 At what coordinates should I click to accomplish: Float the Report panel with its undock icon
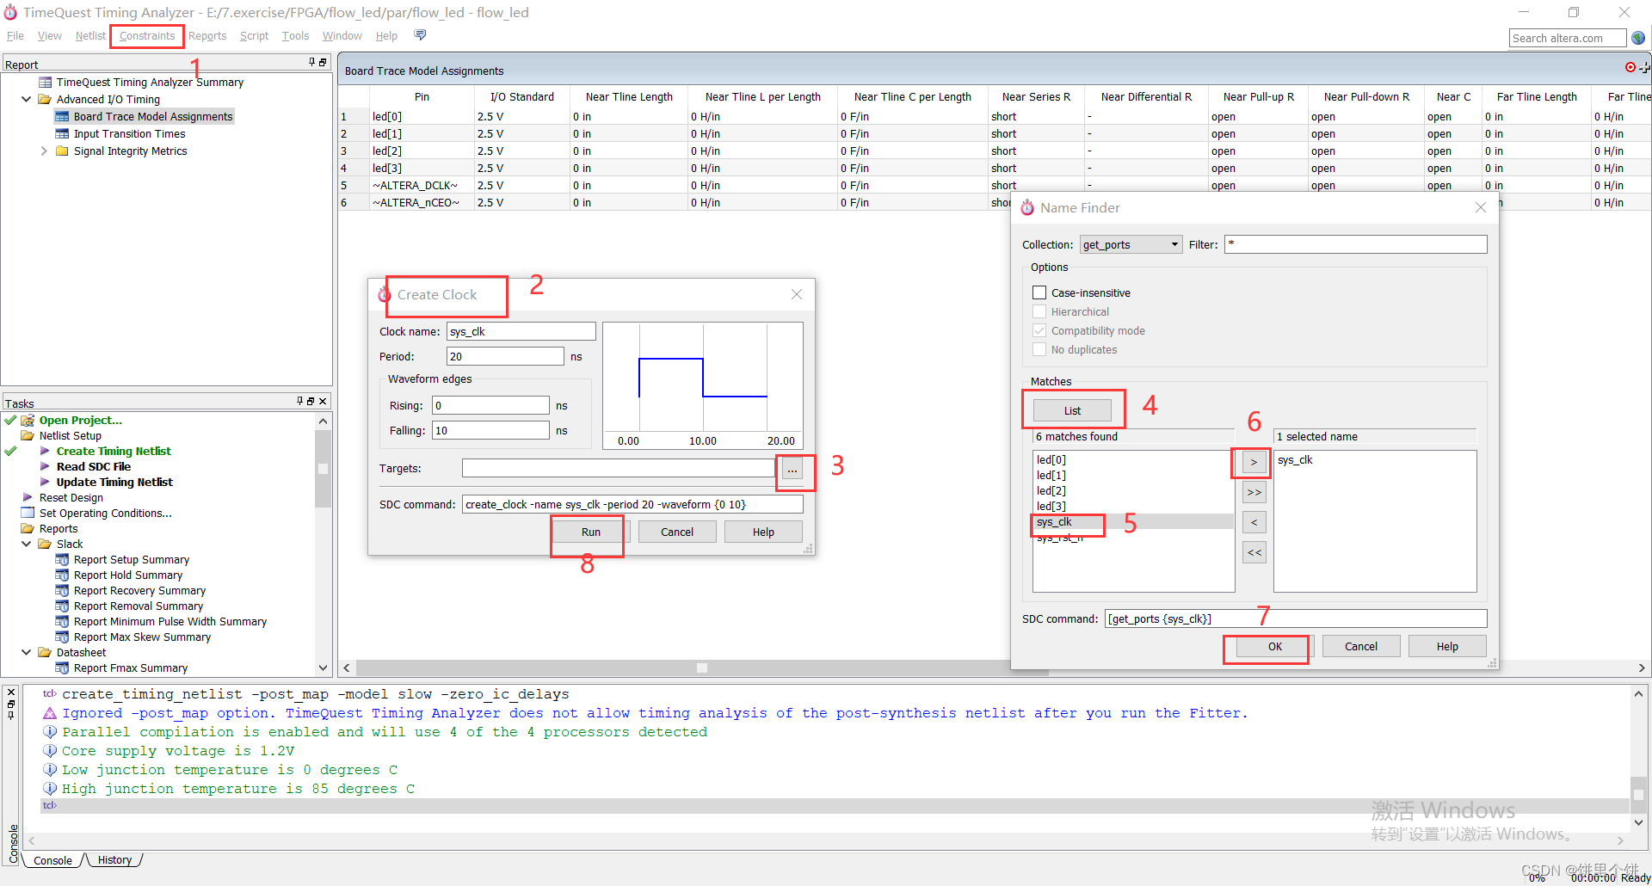coord(323,63)
